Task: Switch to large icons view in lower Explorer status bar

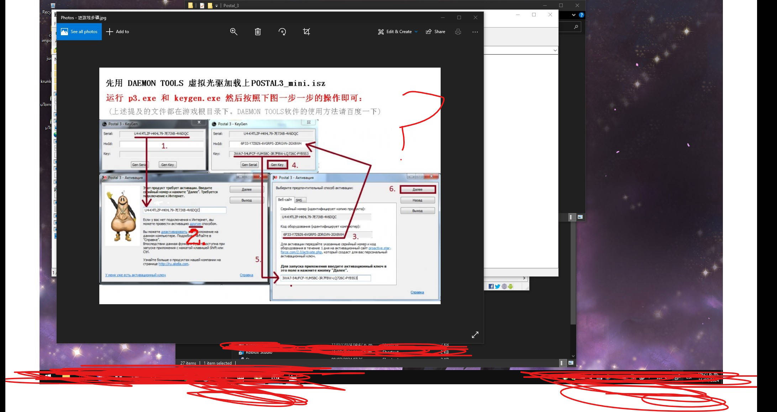Action: tap(571, 363)
